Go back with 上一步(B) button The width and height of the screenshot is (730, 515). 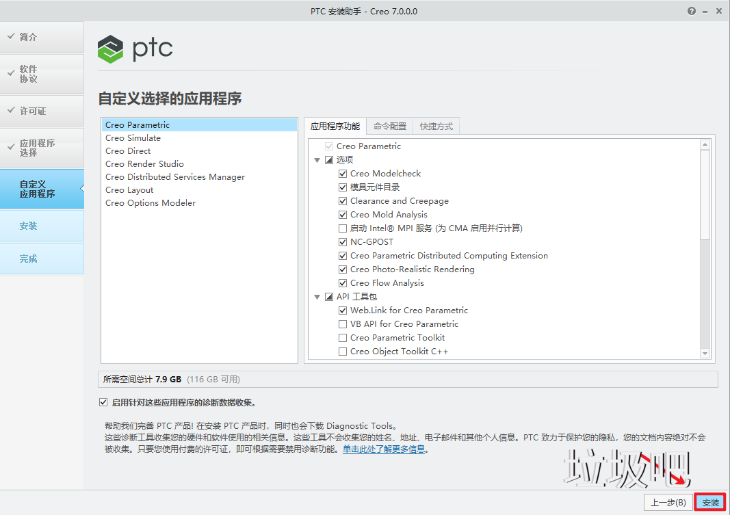[668, 503]
